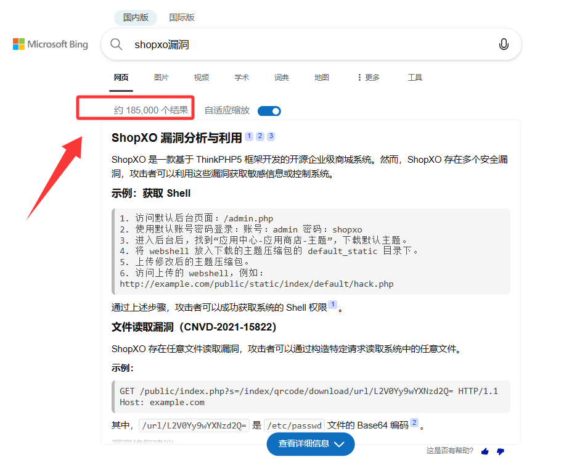Open citation 1 after Shell 权限

332,305
